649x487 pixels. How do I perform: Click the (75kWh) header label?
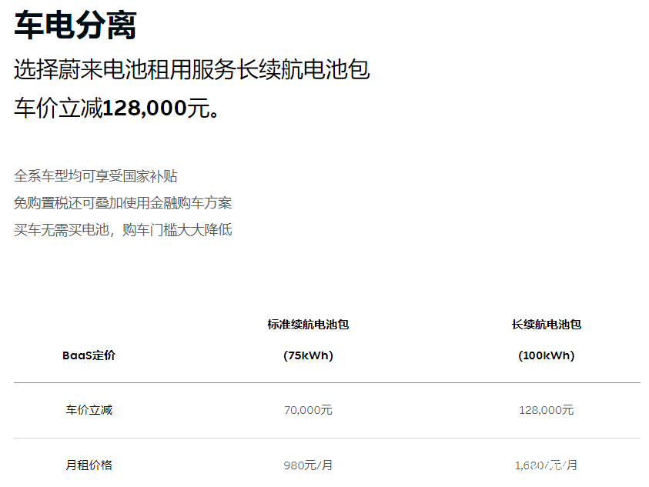[x=309, y=355]
